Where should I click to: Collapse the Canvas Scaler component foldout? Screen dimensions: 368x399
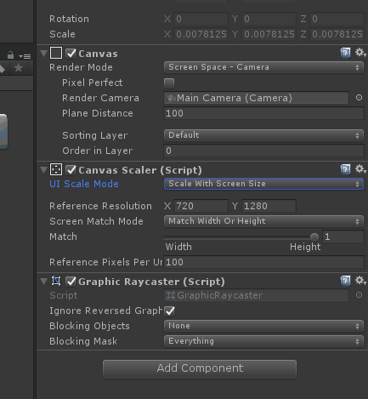[43, 170]
